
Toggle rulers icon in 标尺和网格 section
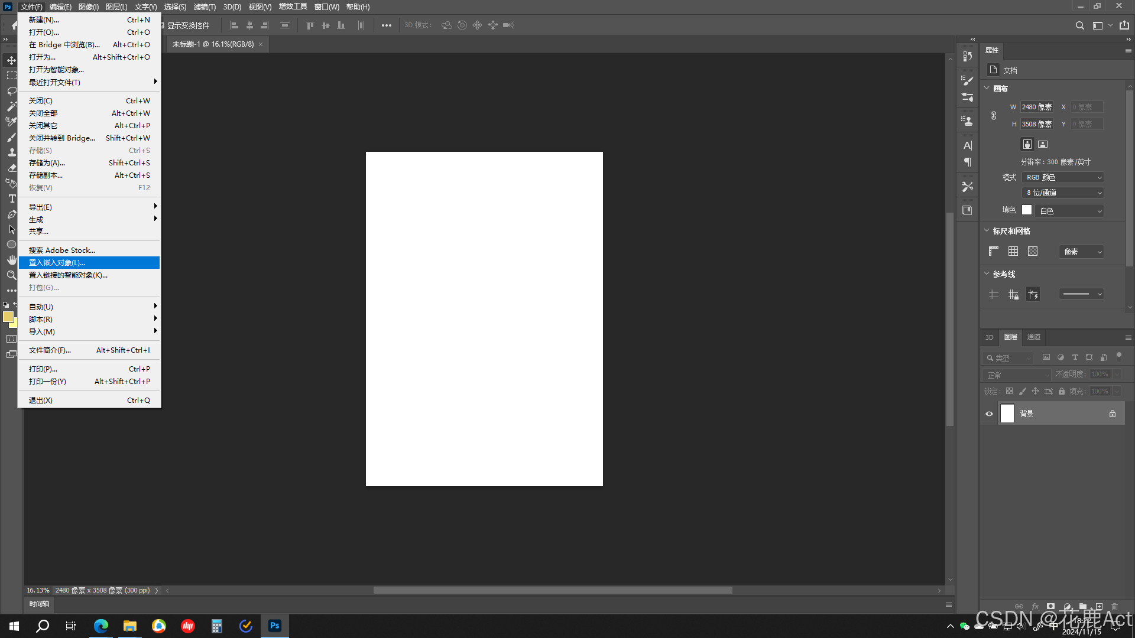coord(994,251)
